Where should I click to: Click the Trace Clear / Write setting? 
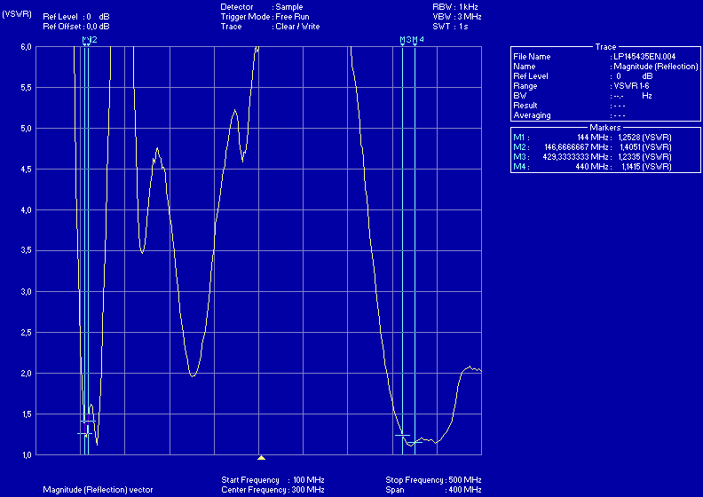(x=270, y=27)
